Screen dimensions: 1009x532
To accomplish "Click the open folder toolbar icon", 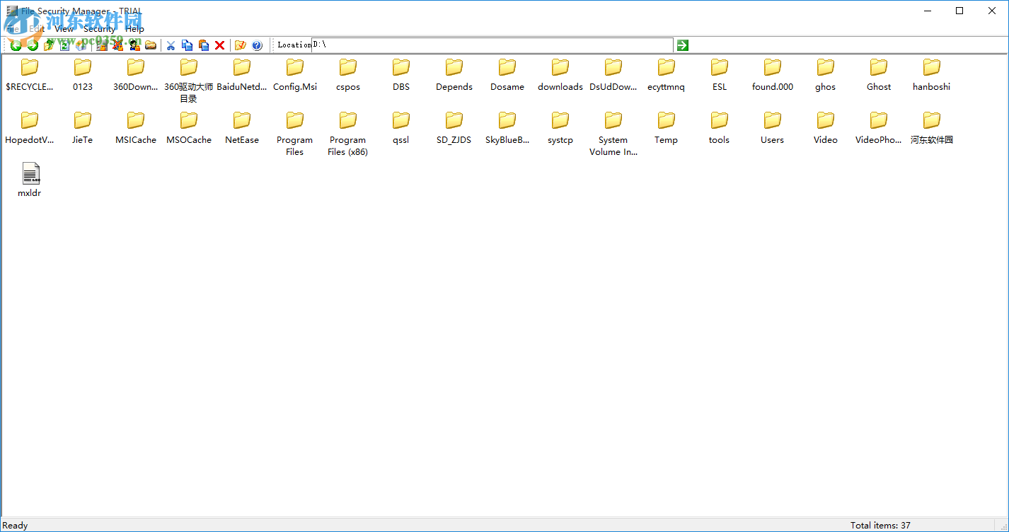I will (x=151, y=45).
